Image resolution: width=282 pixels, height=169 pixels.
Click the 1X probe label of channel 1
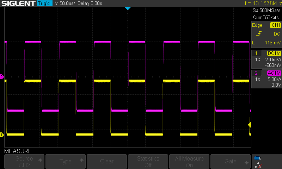tap(258, 60)
